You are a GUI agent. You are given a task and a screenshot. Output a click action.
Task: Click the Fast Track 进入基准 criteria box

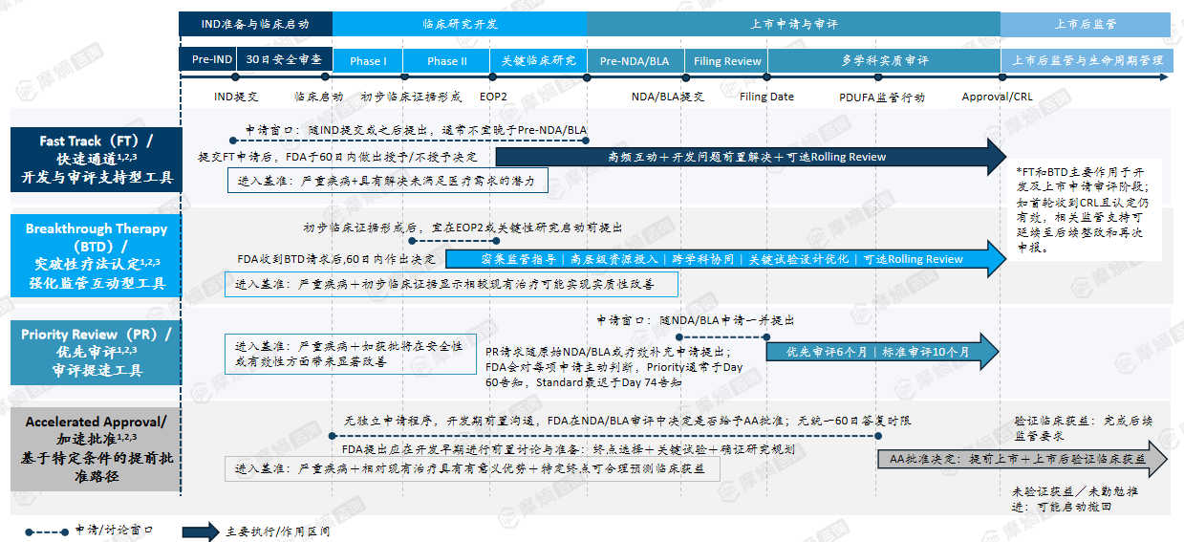point(387,180)
